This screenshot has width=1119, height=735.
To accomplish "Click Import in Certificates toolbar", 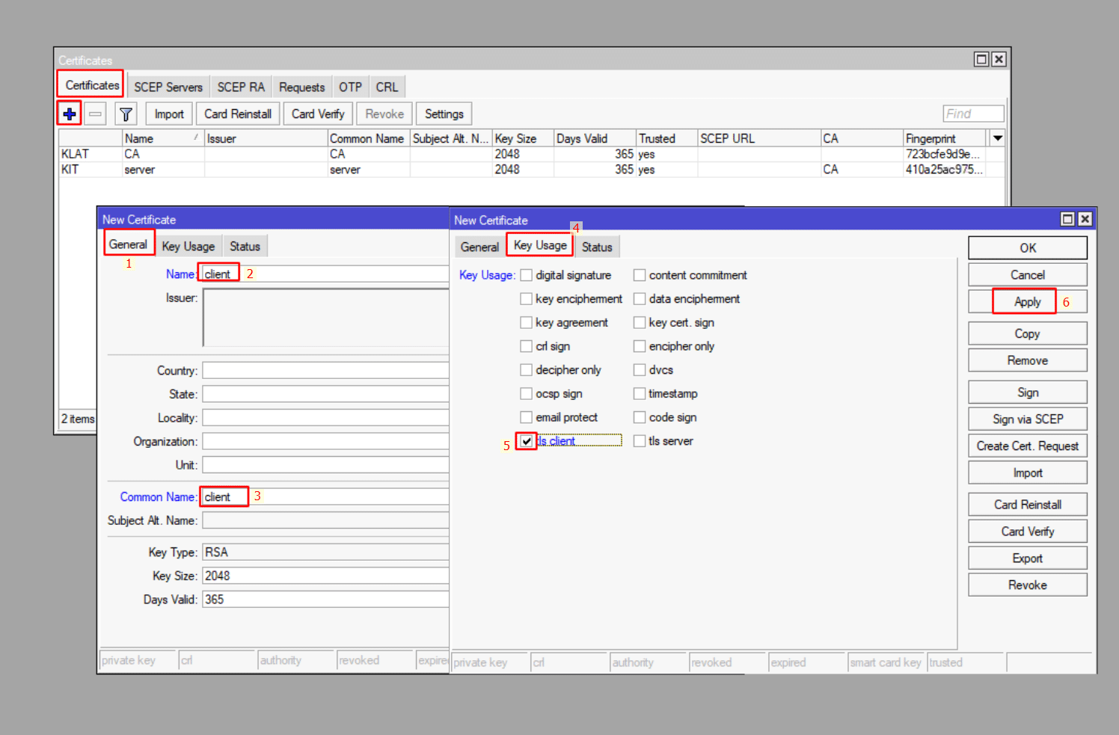I will click(169, 114).
